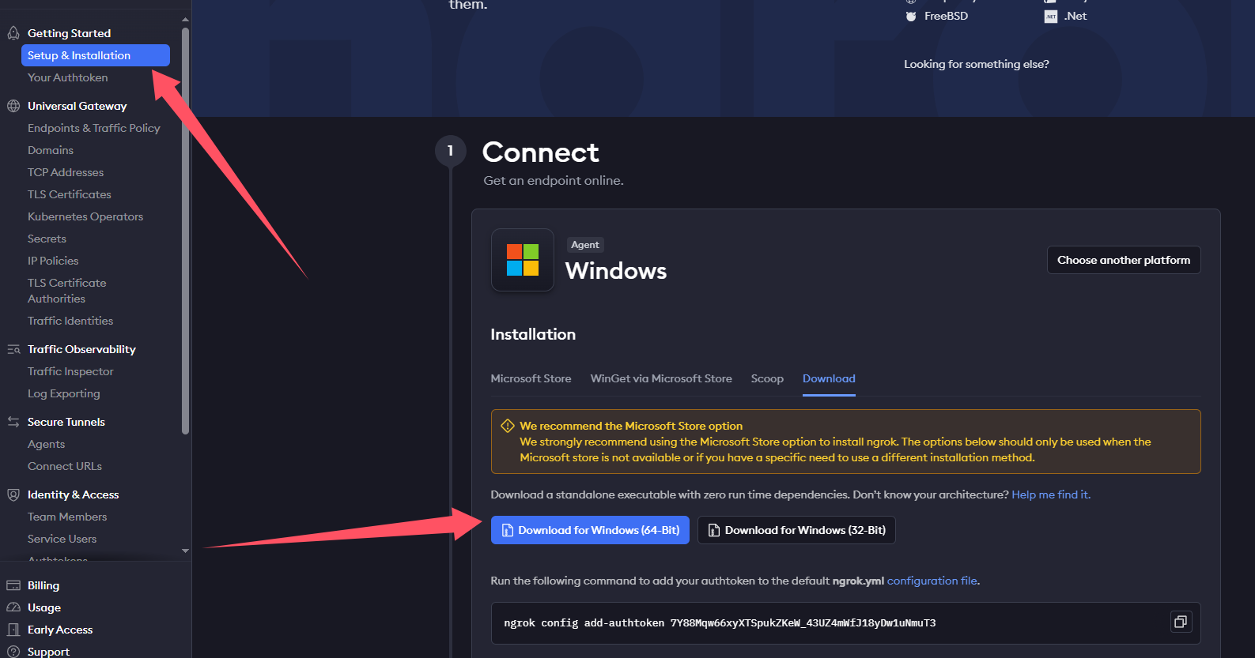Click the Universal Gateway globe icon
This screenshot has height=658, width=1255.
[13, 106]
